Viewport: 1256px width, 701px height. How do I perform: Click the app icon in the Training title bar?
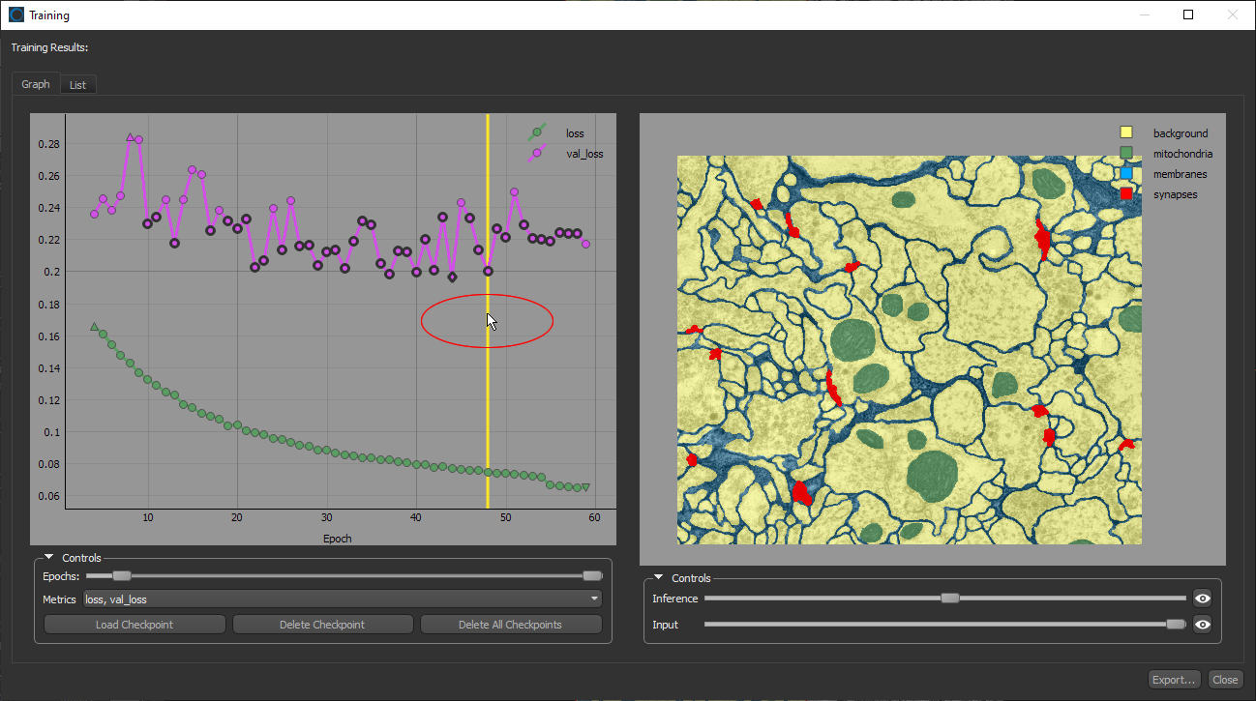point(16,15)
